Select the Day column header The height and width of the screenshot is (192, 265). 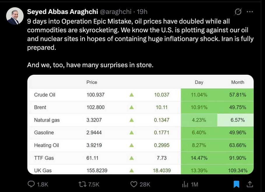coord(199,82)
